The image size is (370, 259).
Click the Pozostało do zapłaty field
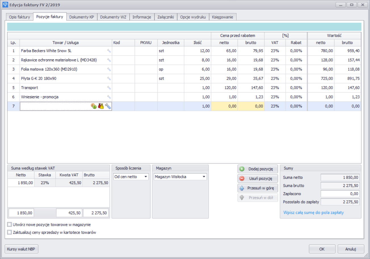pyautogui.click(x=340, y=202)
